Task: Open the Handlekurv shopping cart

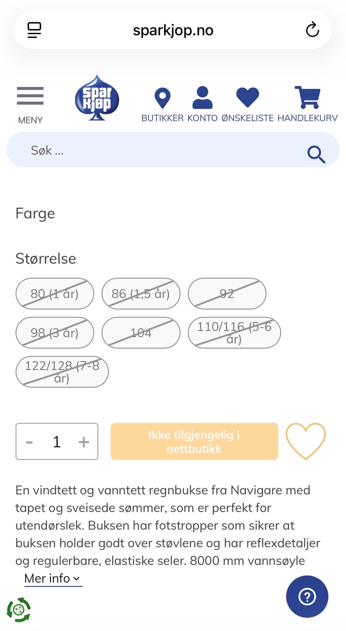Action: [307, 104]
